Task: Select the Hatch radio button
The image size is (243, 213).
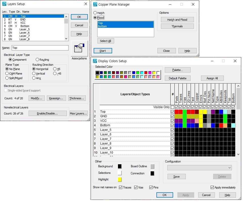Action: pyautogui.click(x=95, y=13)
